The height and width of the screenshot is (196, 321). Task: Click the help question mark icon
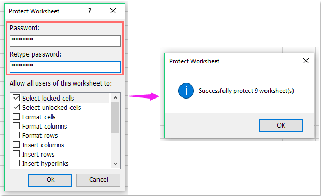click(90, 11)
